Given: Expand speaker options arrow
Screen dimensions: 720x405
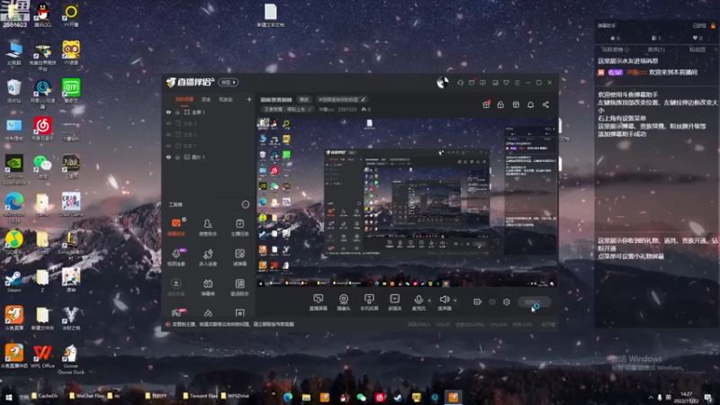Looking at the screenshot, I should click(x=455, y=301).
